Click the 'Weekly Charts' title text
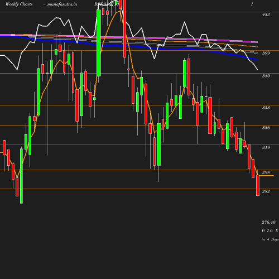This screenshot has width=279, height=279. tap(19, 4)
